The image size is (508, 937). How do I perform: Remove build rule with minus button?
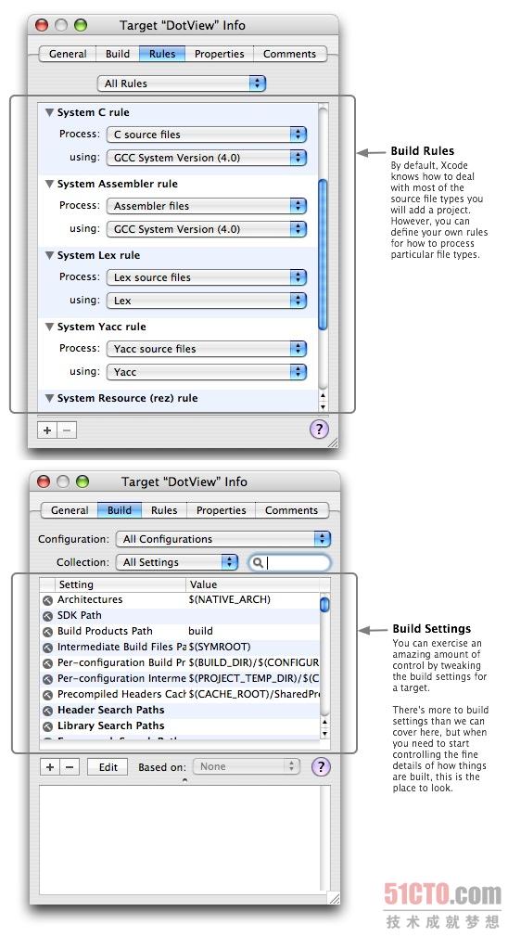[67, 430]
